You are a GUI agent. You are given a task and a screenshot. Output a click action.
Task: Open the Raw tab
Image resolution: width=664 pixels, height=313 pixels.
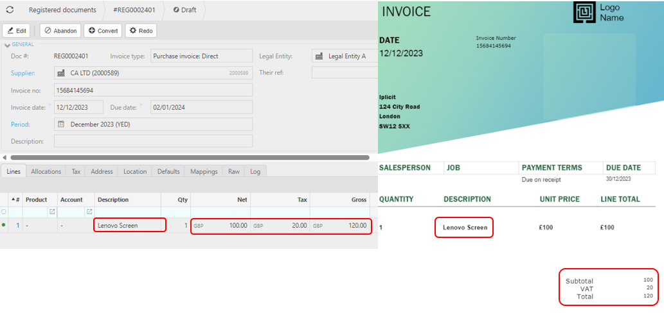pyautogui.click(x=234, y=171)
